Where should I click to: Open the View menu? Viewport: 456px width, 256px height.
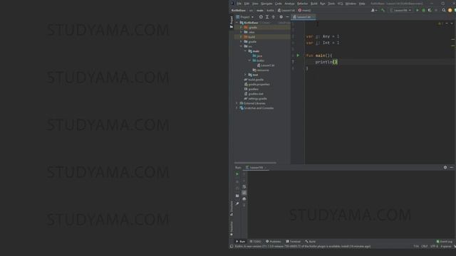point(255,4)
